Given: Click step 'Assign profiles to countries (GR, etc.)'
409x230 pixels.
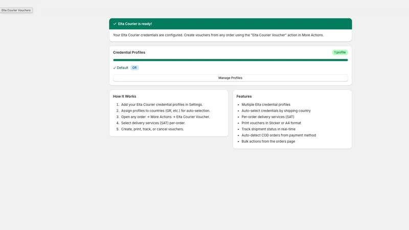Looking at the screenshot, I should [x=165, y=111].
